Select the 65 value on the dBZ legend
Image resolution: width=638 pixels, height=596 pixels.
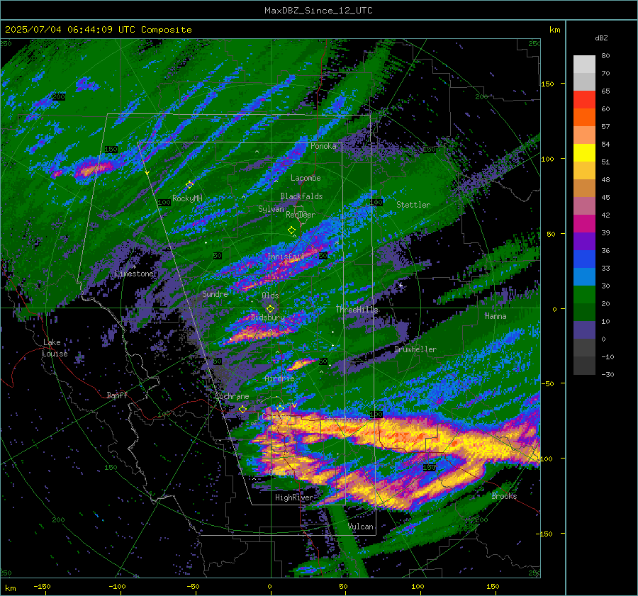coord(605,91)
